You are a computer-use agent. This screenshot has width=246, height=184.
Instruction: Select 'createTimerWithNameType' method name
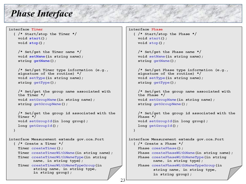57,157
